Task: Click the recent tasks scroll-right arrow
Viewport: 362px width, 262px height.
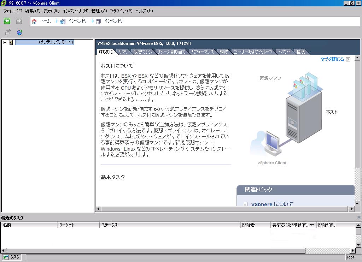Action: point(353,250)
